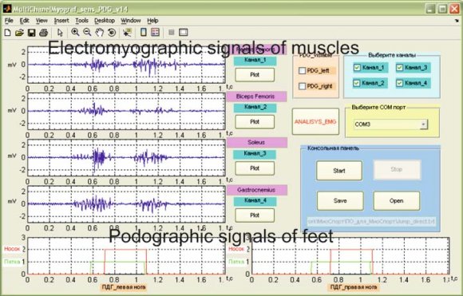This screenshot has height=296, width=463.
Task: Click inside the Soleus EMG signal plot
Action: [126, 158]
